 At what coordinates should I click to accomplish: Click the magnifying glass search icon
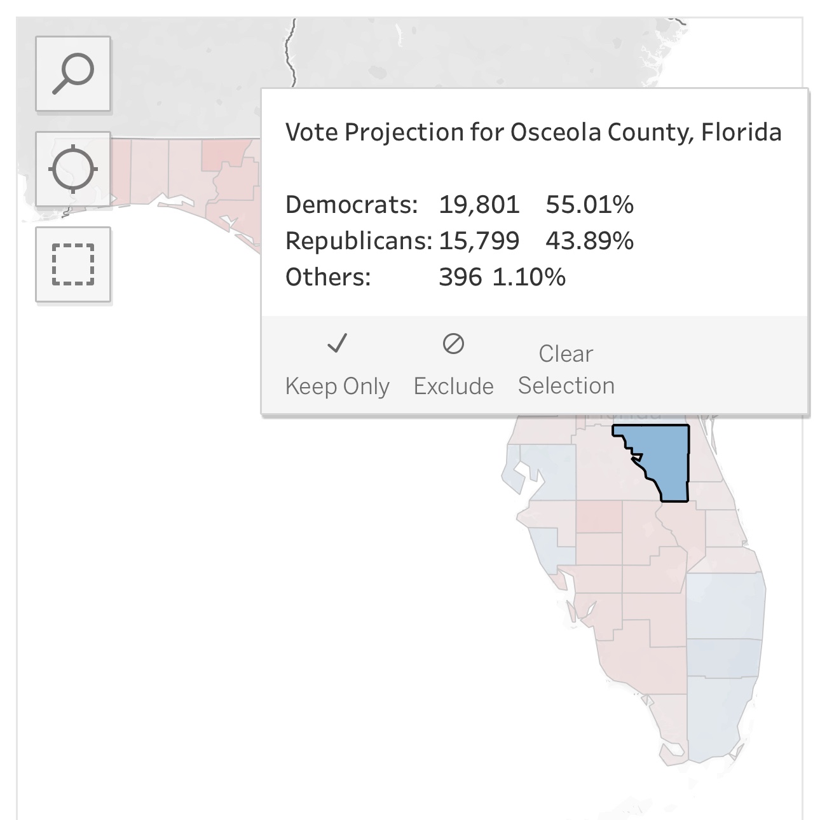(x=73, y=74)
